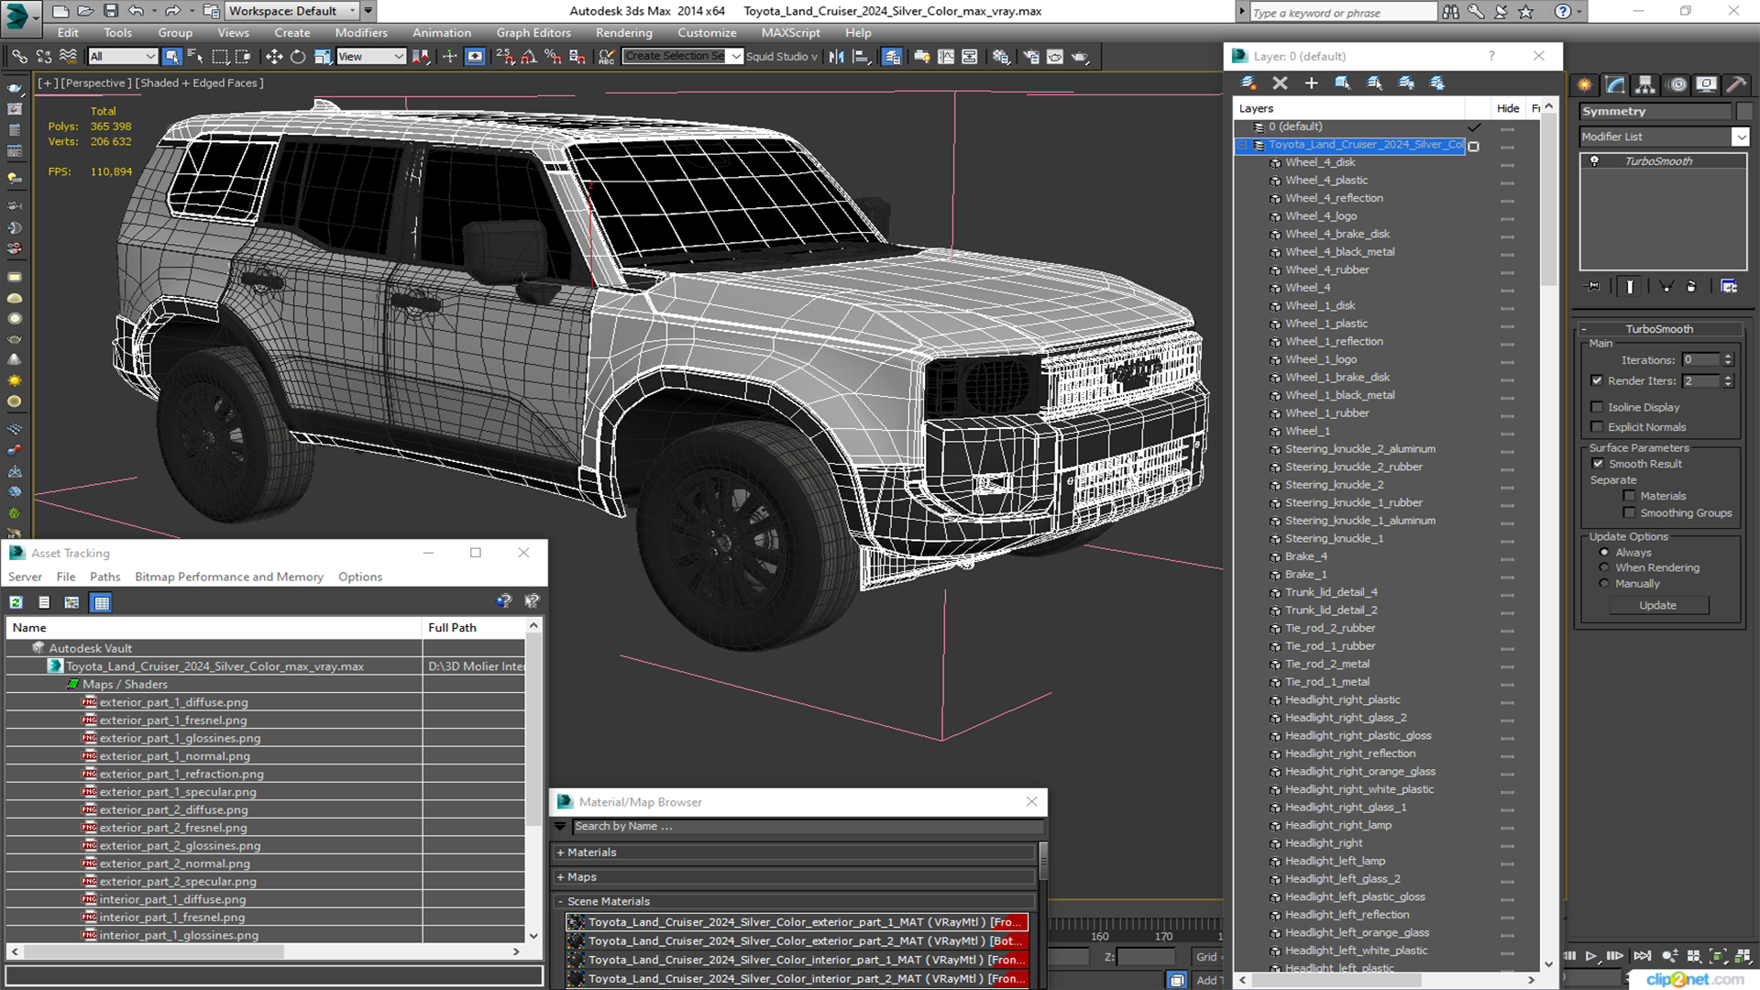Open the Rendering menu

623,33
